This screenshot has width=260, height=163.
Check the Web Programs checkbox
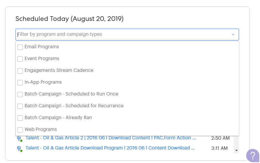tap(20, 130)
